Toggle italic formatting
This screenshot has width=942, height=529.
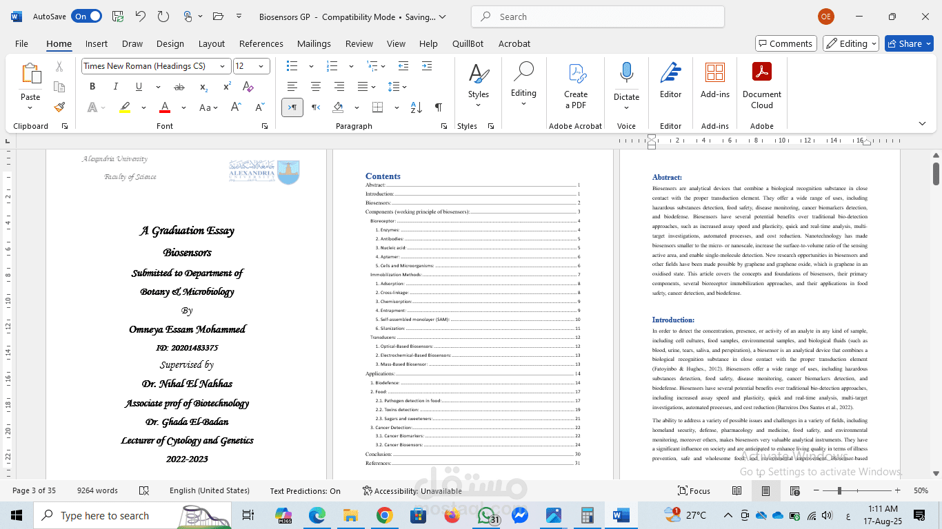click(115, 87)
